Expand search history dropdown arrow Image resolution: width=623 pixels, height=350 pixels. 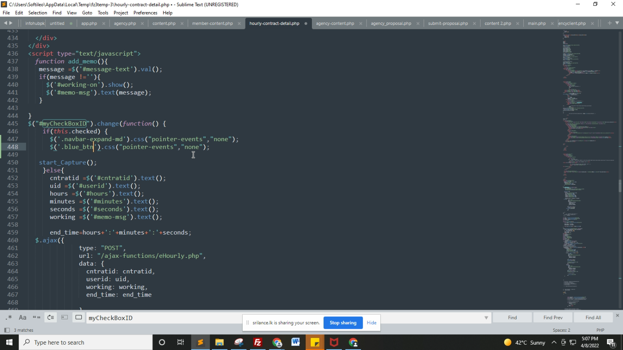486,318
